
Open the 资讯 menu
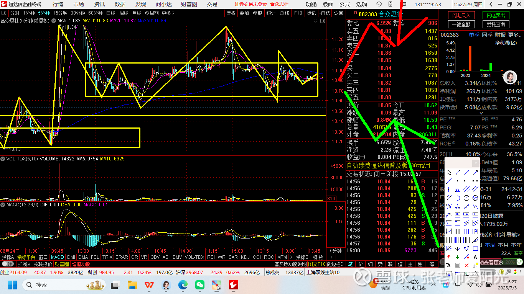(x=99, y=4)
